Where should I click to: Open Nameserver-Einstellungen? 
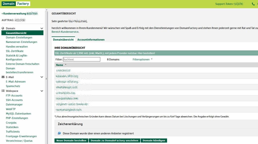pos(22,42)
